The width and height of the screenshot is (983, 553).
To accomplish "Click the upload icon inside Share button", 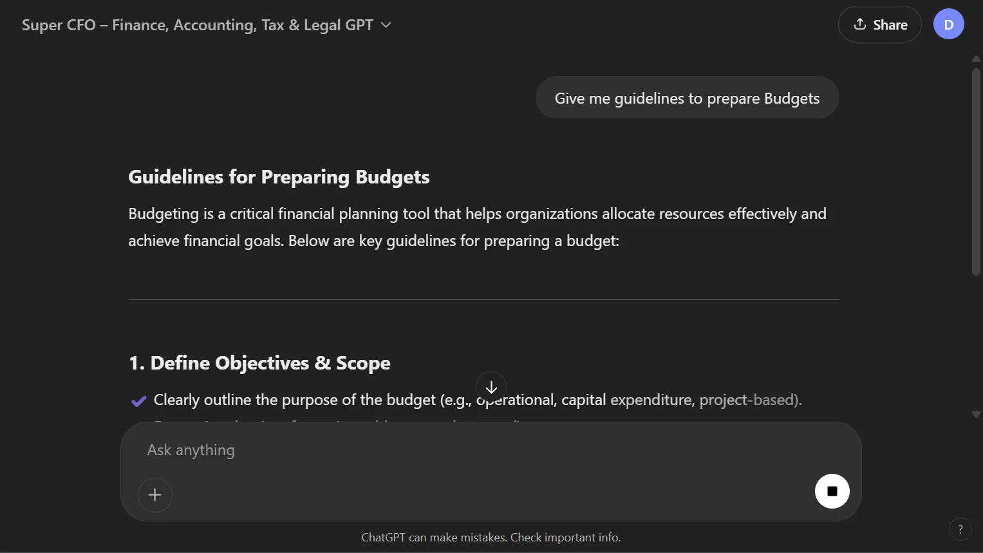I will (x=860, y=24).
